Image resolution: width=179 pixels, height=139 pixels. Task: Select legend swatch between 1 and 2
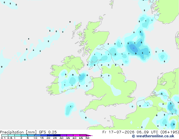[x=18, y=135]
